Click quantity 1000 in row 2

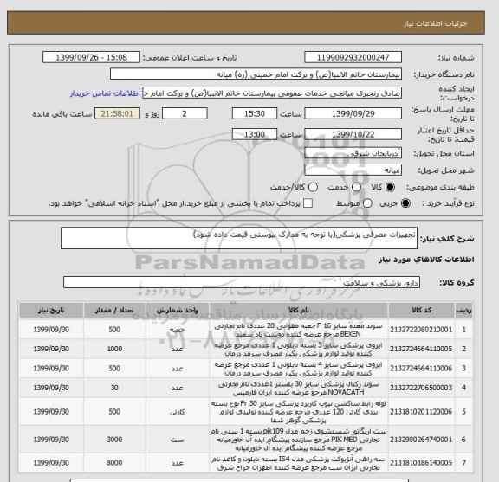(114, 349)
